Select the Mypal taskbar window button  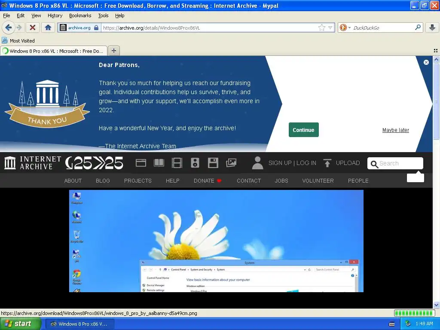79,324
